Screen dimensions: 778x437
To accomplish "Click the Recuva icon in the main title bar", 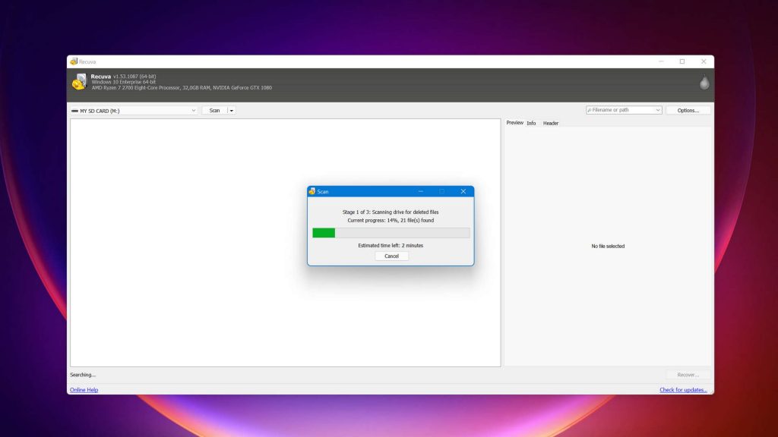I will pos(74,61).
